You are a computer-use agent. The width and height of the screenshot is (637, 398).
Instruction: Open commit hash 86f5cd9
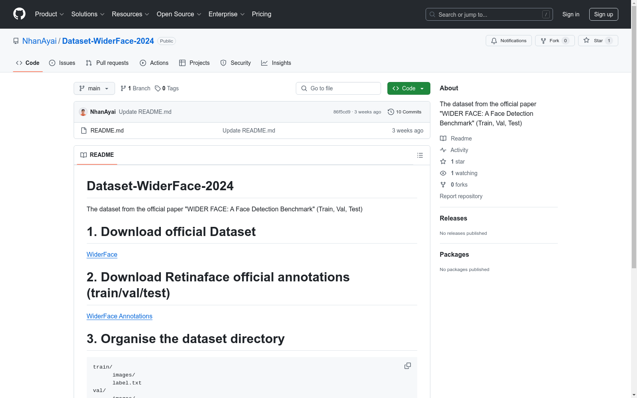342,112
